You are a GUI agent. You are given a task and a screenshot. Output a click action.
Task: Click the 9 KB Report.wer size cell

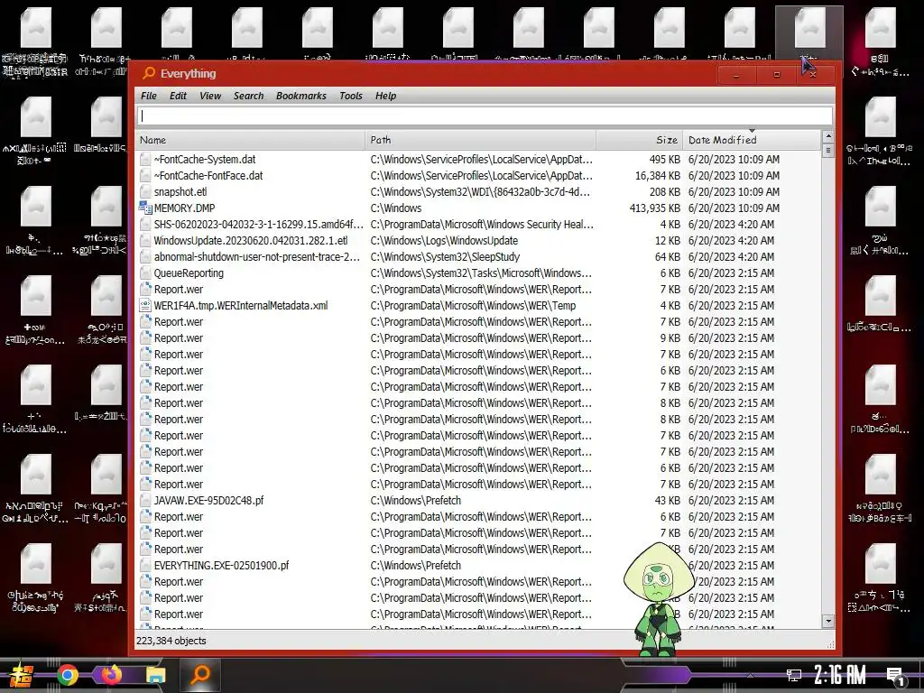[x=670, y=337]
